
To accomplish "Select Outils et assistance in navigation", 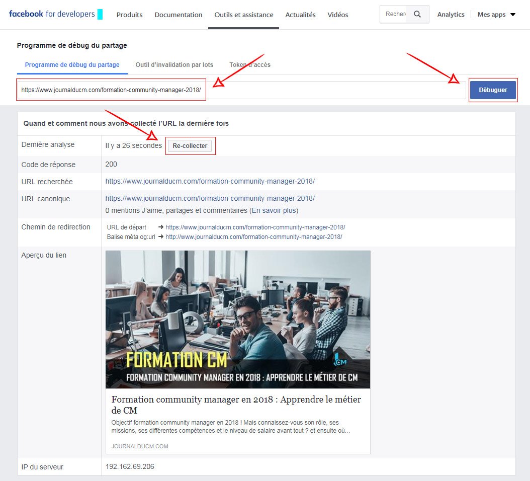I will tap(244, 15).
